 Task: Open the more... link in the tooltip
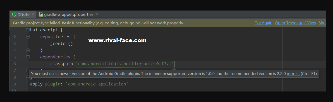pos(293,74)
